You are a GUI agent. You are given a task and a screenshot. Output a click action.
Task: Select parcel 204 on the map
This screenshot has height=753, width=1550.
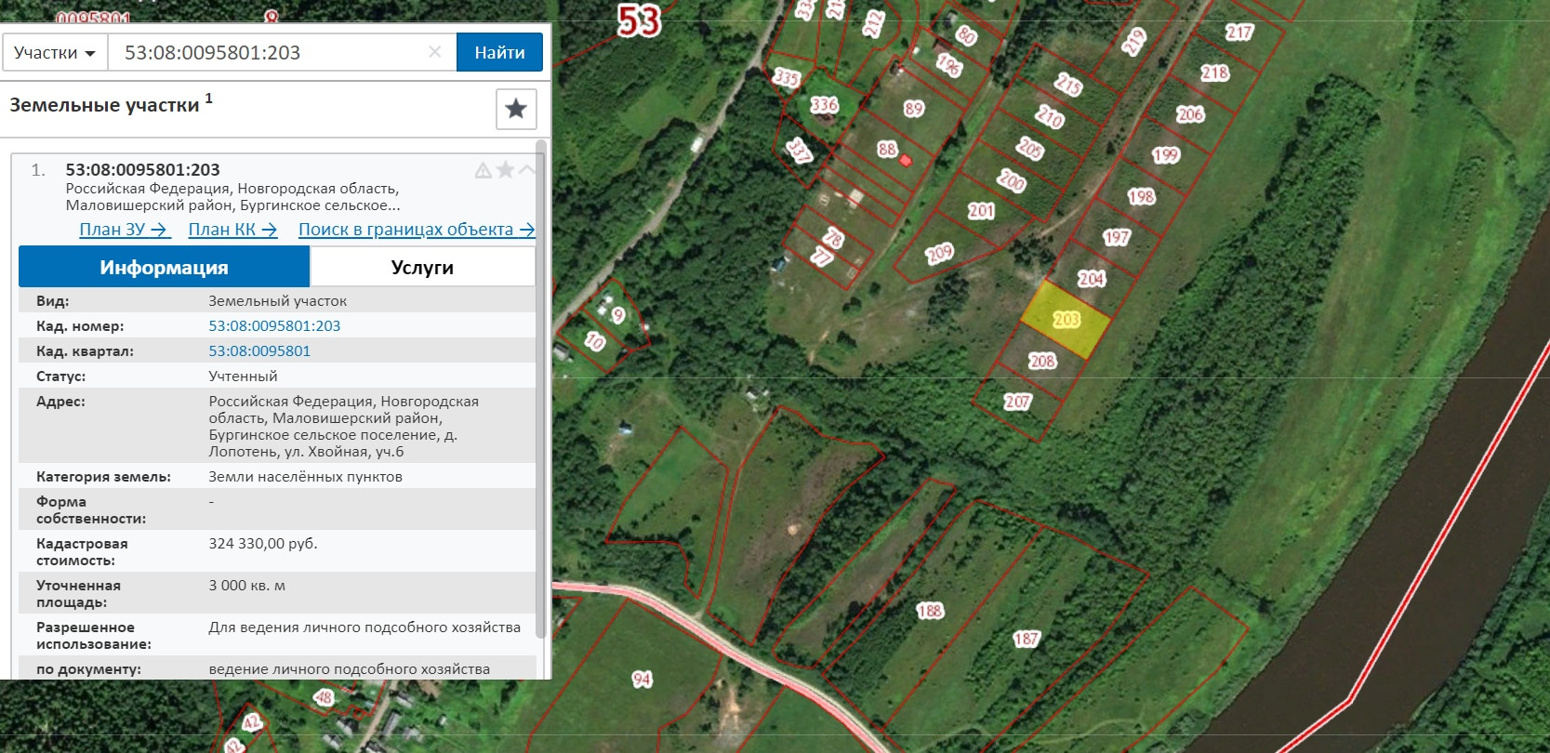(x=1091, y=278)
